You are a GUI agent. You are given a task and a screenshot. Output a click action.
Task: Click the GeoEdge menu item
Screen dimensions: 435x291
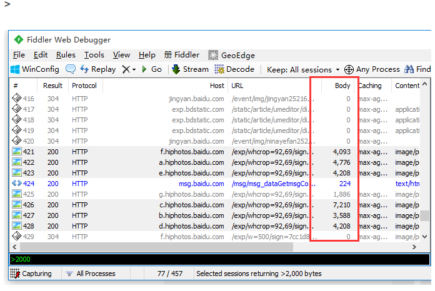click(x=232, y=55)
